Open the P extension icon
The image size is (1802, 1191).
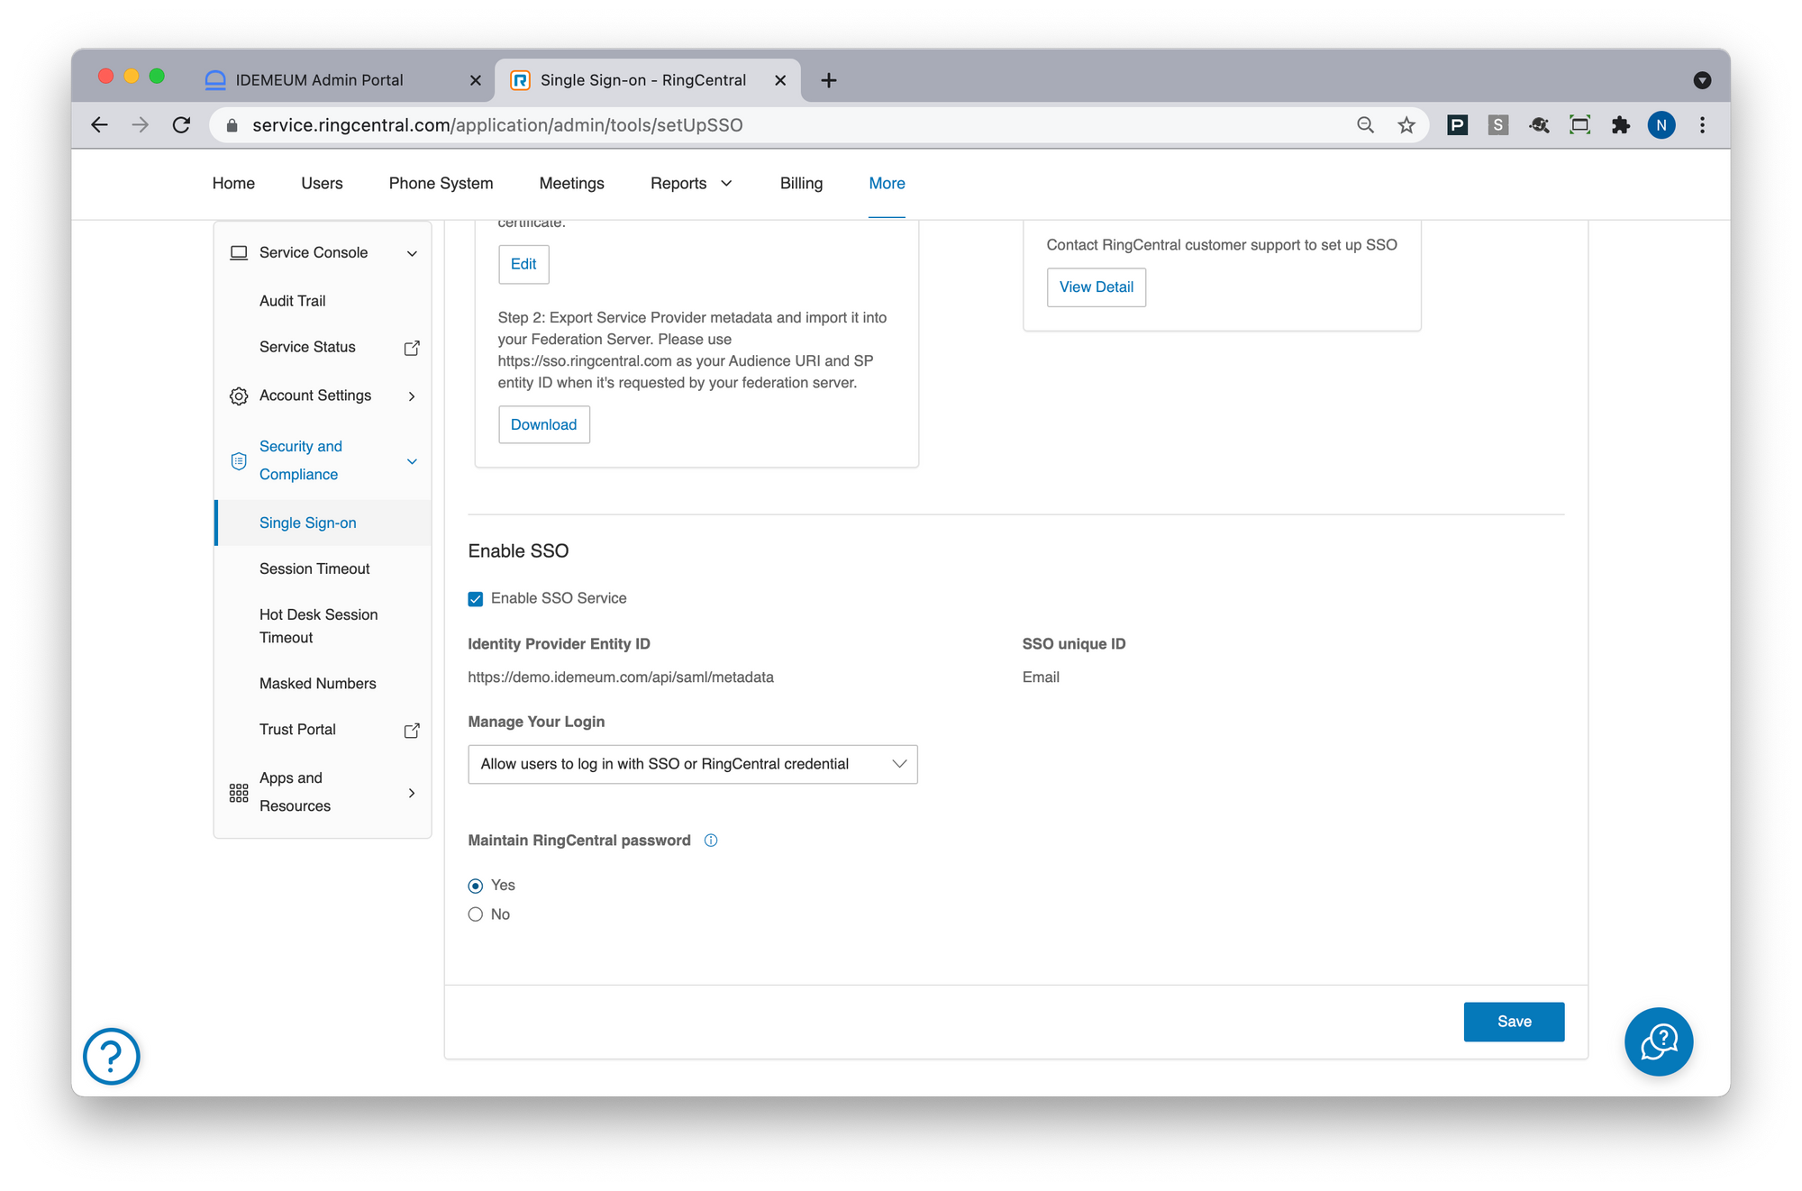click(1457, 125)
